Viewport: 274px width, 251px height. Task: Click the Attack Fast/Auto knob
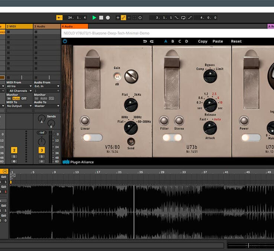[x=210, y=128]
